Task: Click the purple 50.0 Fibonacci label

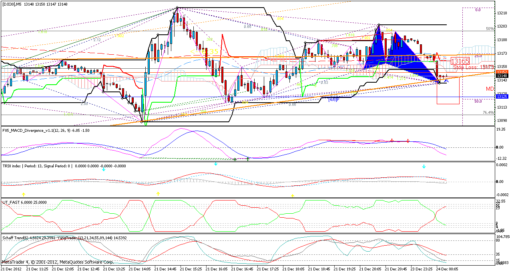Action: tap(478, 101)
